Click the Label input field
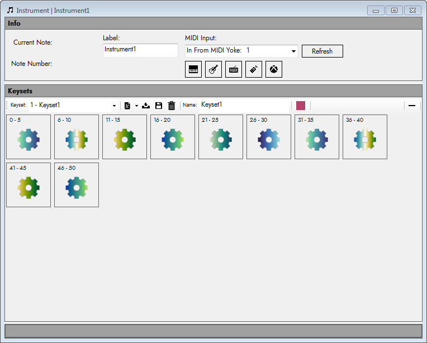 [x=140, y=50]
